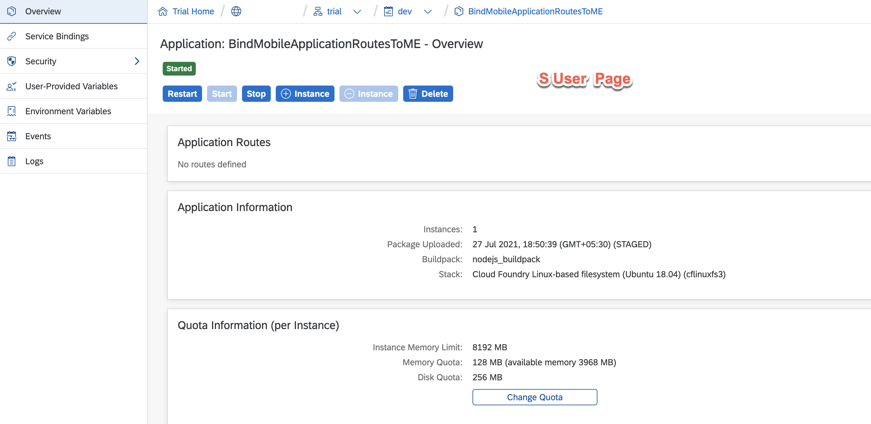871x424 pixels.
Task: Click the Overview hexagon icon in sidebar
Action: (12, 11)
